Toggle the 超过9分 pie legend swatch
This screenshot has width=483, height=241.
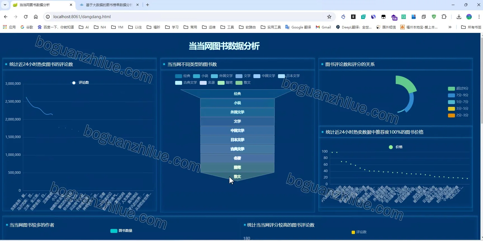[x=451, y=89]
